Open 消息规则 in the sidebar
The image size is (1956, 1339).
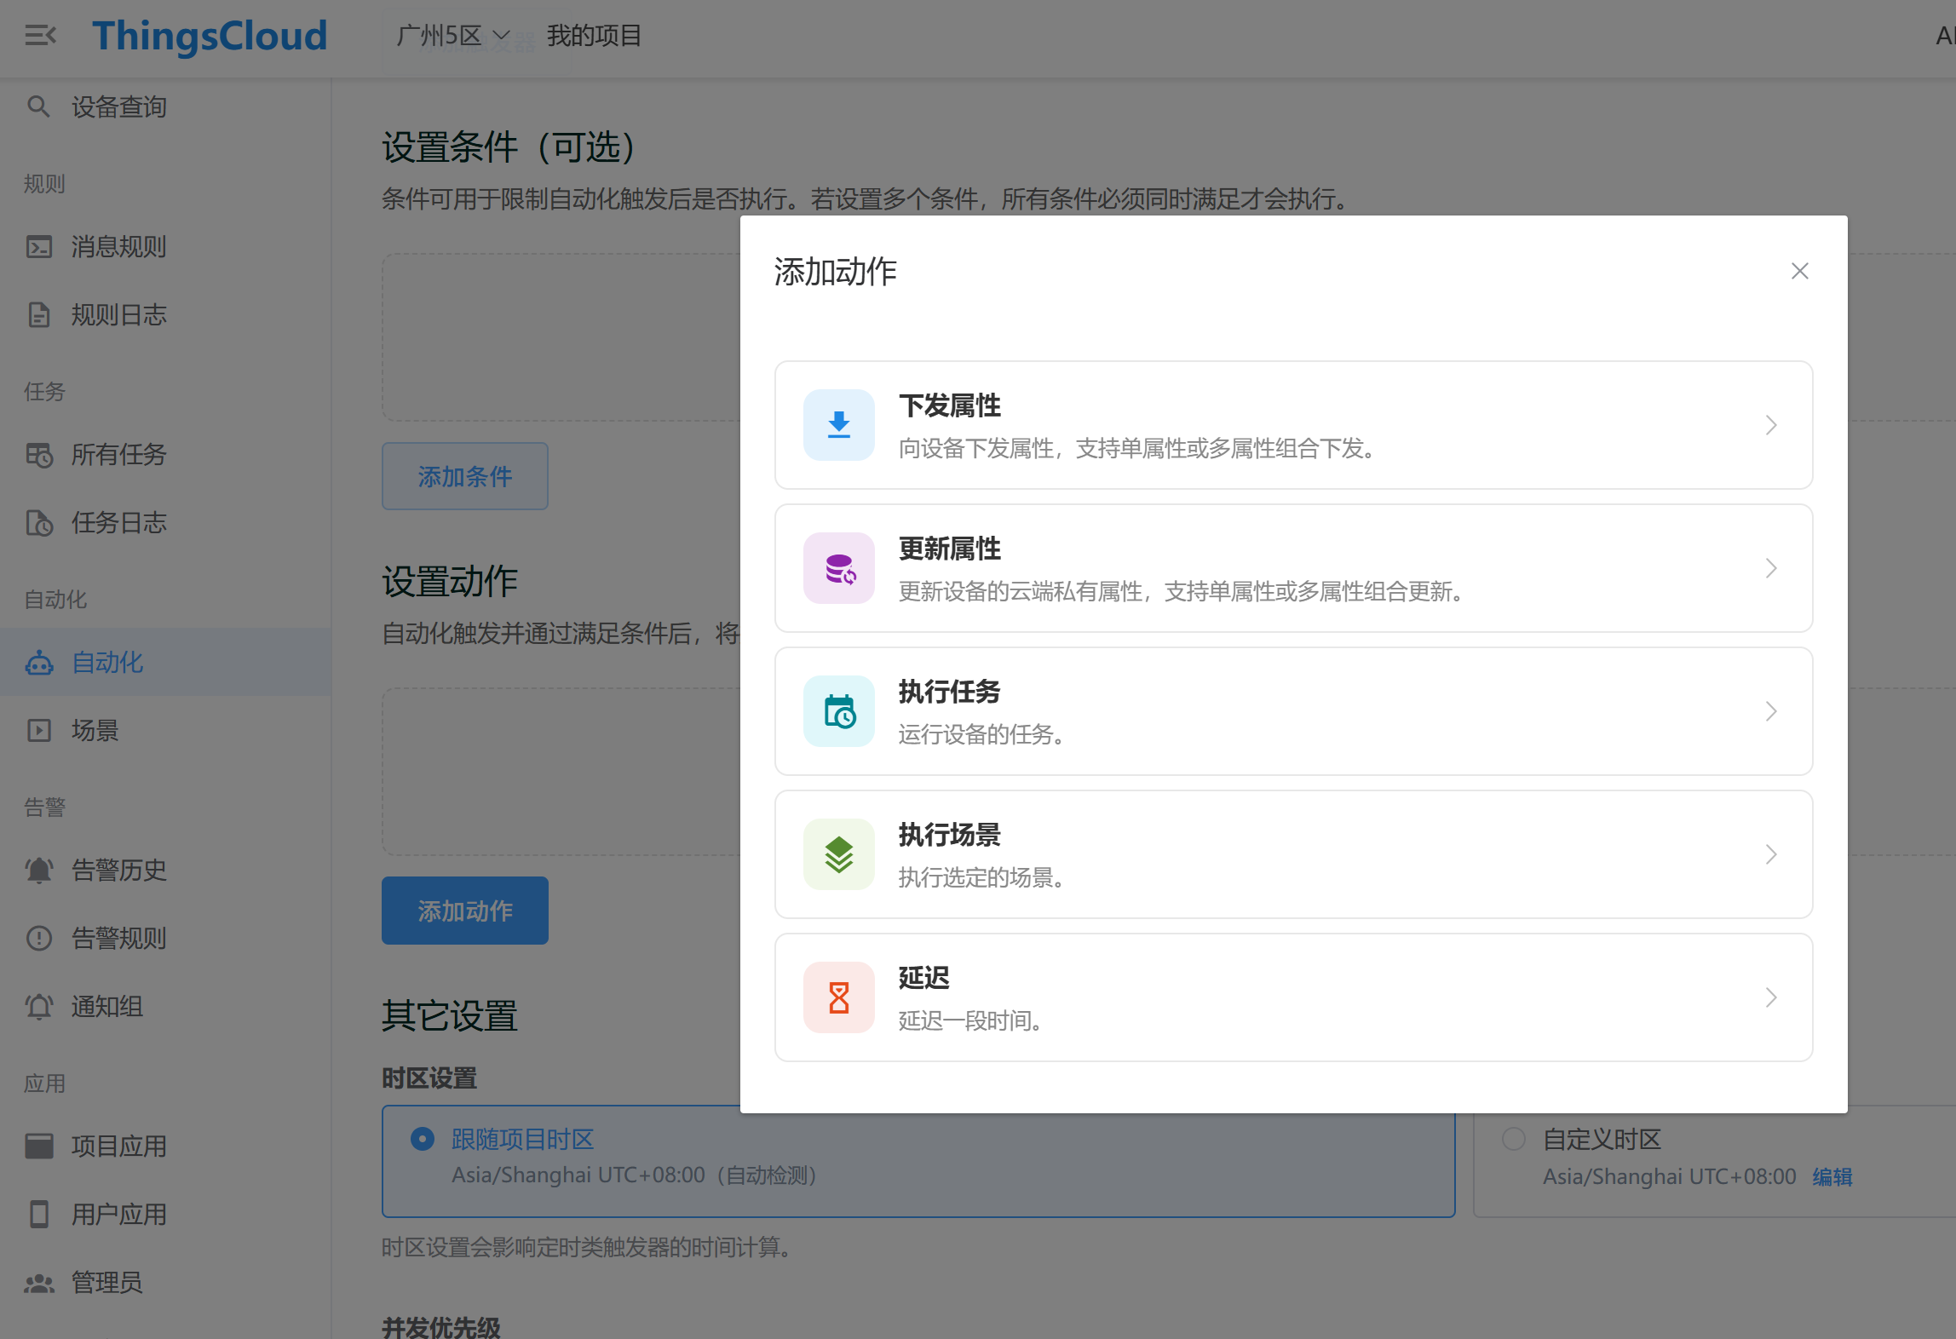pyautogui.click(x=118, y=246)
